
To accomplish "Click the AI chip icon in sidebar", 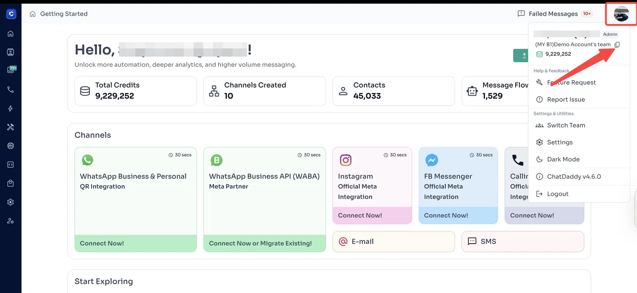I will [11, 146].
